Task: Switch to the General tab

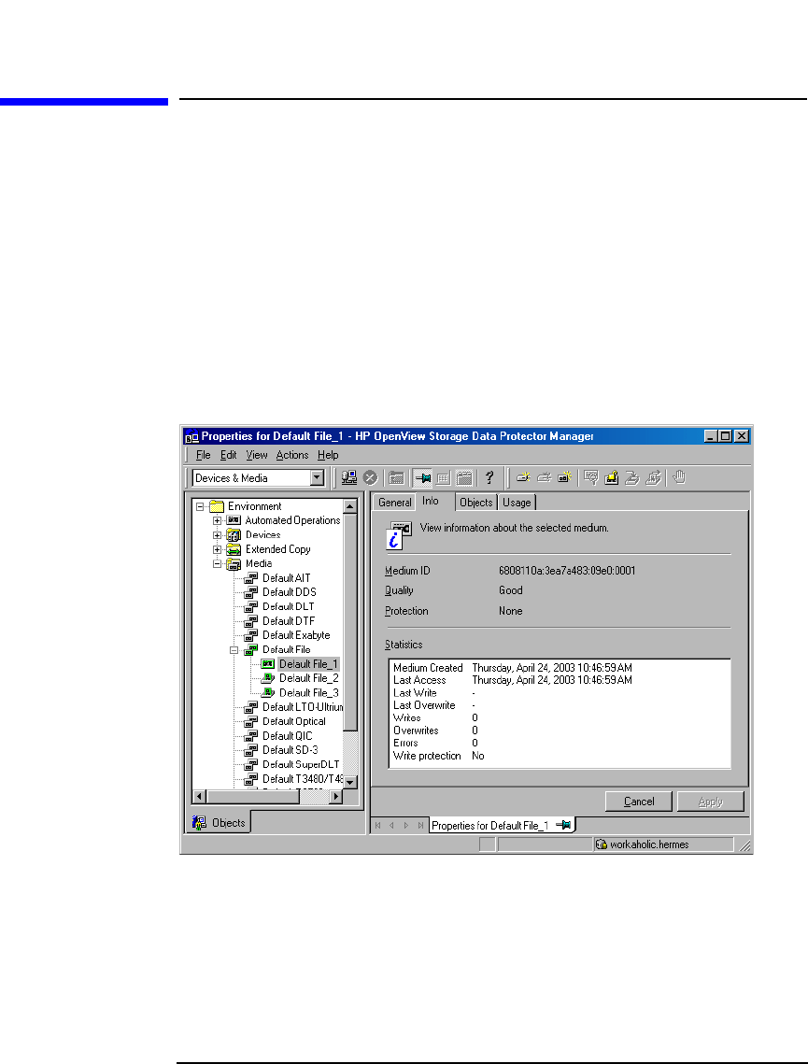Action: point(394,503)
